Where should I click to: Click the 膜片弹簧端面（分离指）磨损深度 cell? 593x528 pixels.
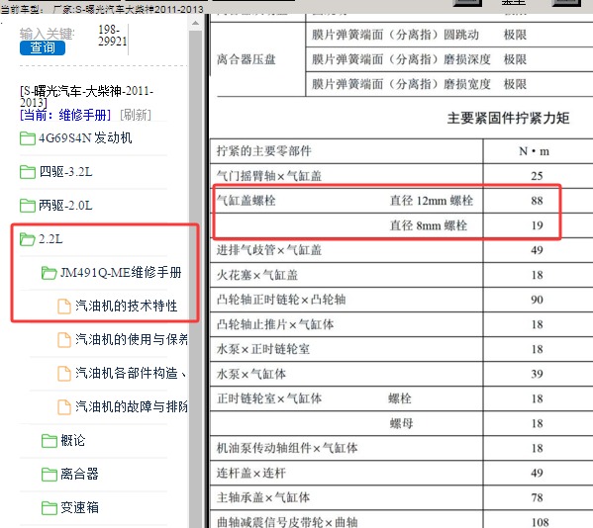(x=401, y=59)
